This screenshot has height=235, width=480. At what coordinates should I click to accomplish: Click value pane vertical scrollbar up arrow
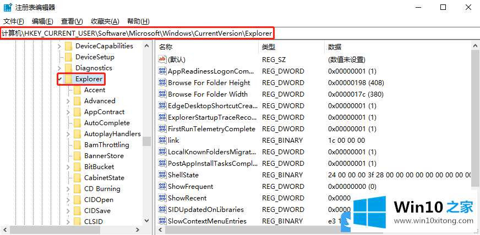pos(476,46)
